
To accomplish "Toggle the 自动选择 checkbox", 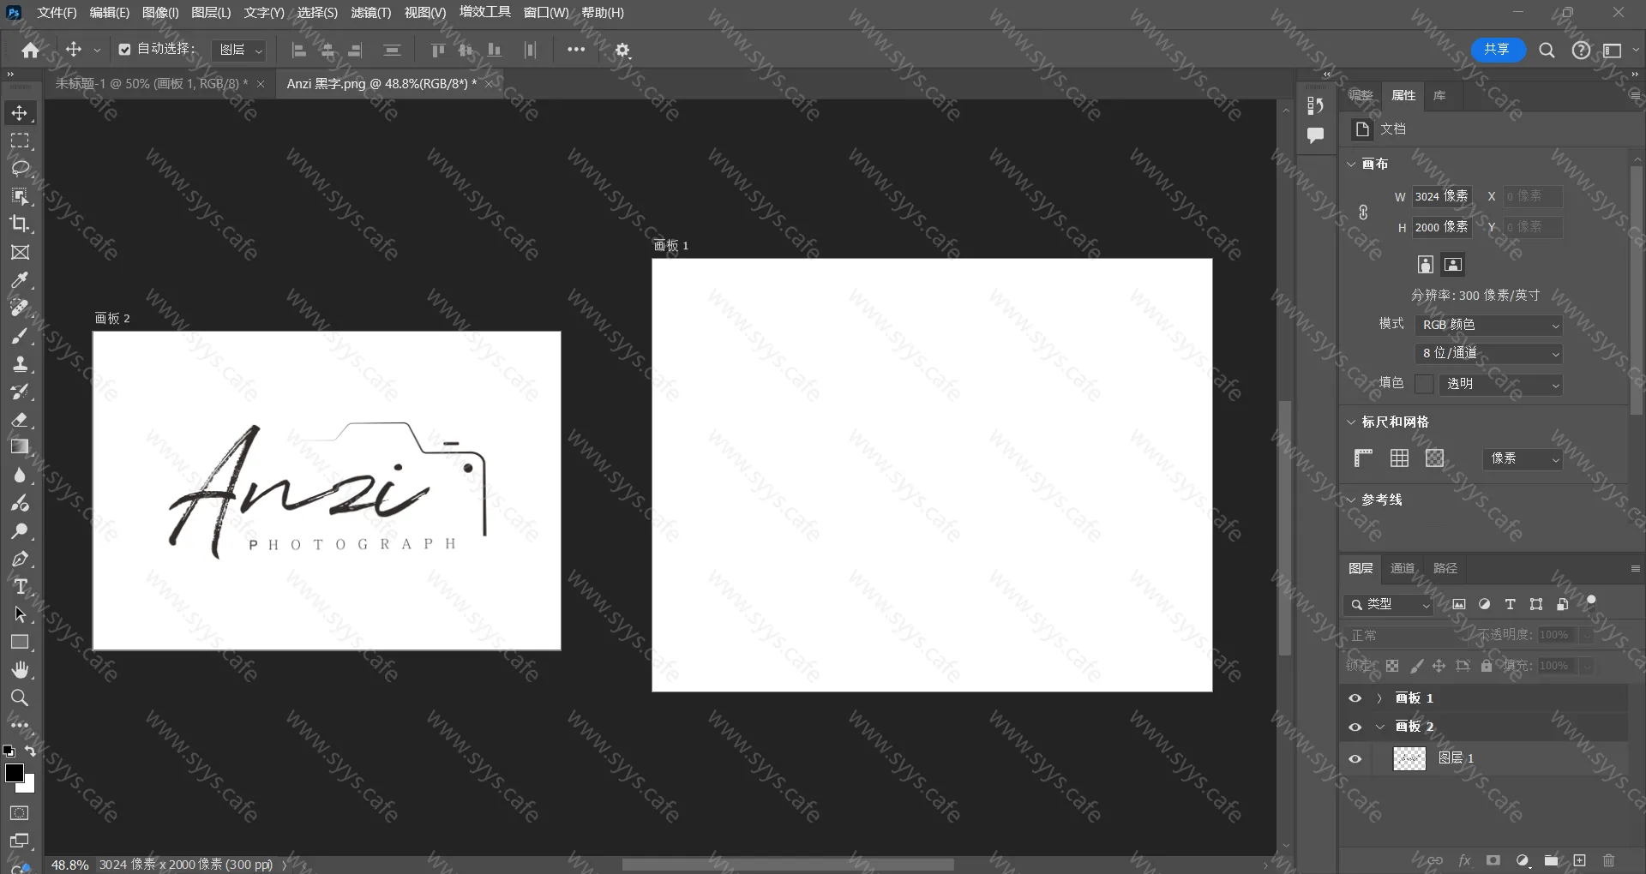I will click(x=124, y=50).
